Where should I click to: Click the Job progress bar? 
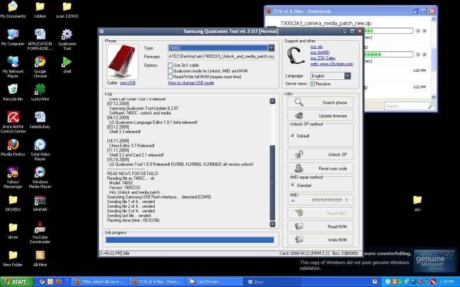click(190, 240)
